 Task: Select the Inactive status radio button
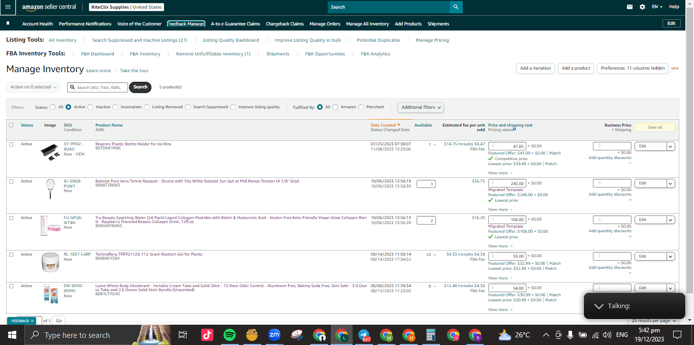[90, 107]
